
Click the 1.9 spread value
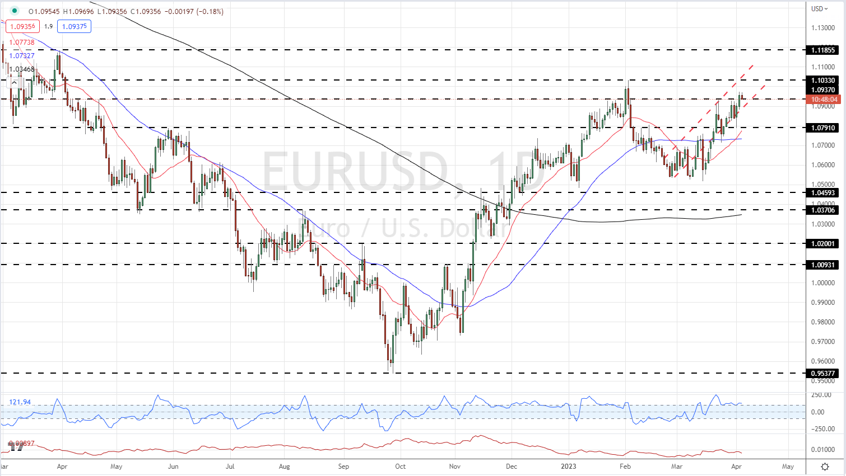[48, 26]
